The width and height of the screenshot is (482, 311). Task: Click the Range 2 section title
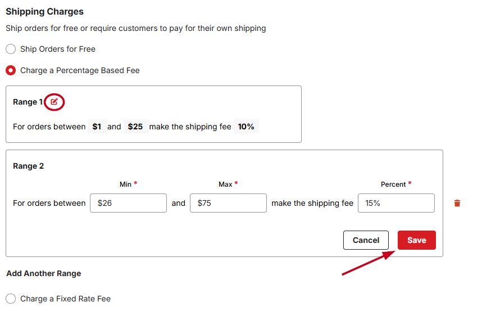tap(28, 166)
